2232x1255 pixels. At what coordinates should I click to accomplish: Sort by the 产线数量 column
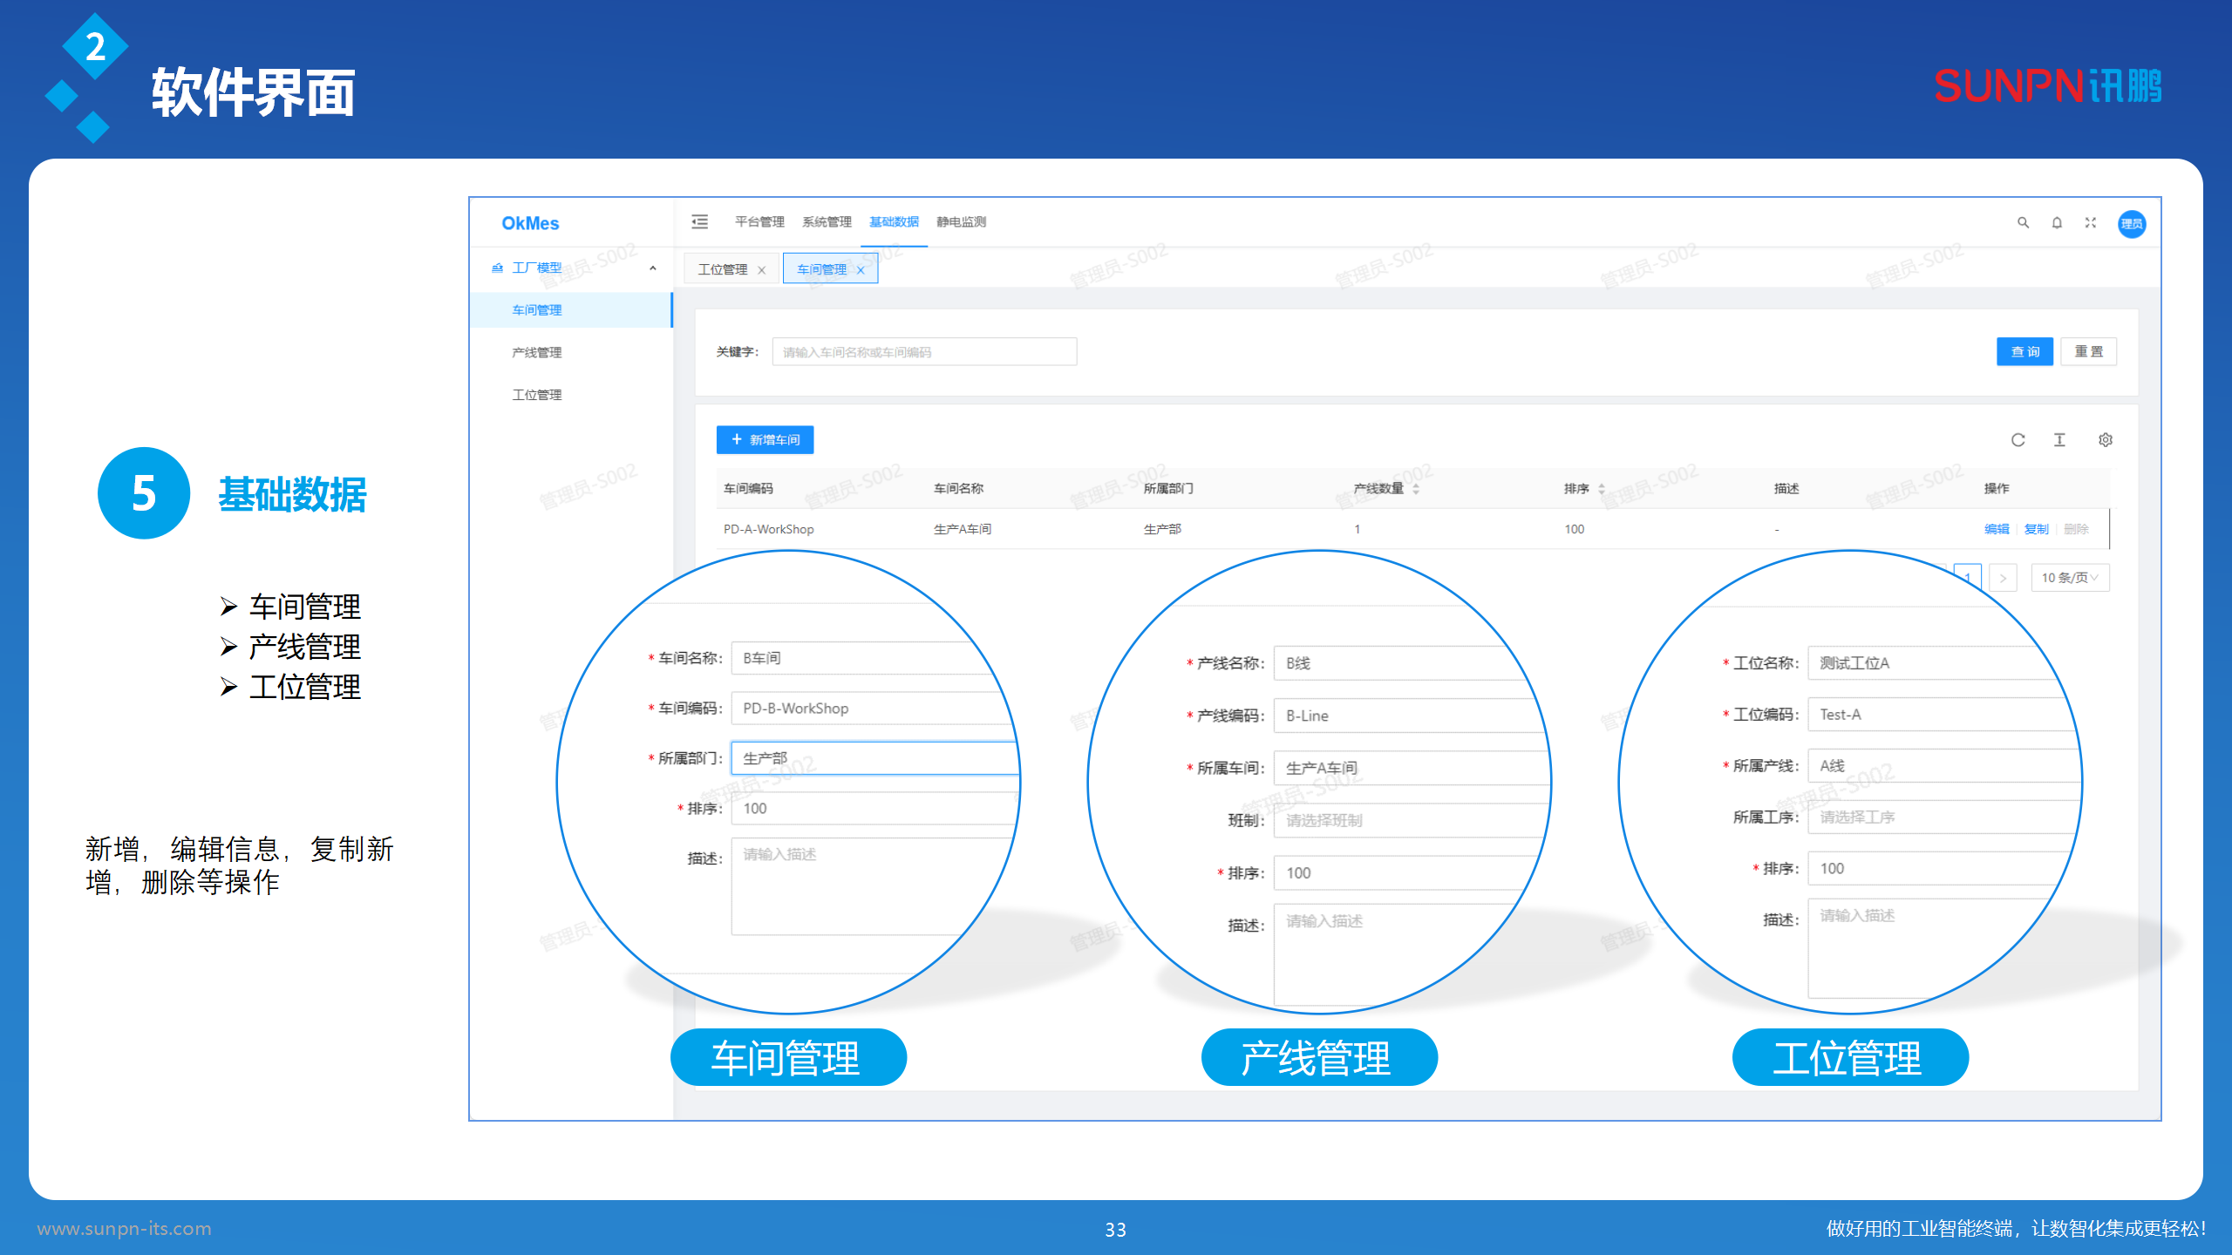click(1416, 489)
